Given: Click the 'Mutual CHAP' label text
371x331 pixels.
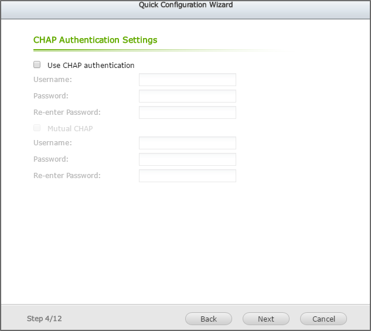Looking at the screenshot, I should (x=70, y=129).
